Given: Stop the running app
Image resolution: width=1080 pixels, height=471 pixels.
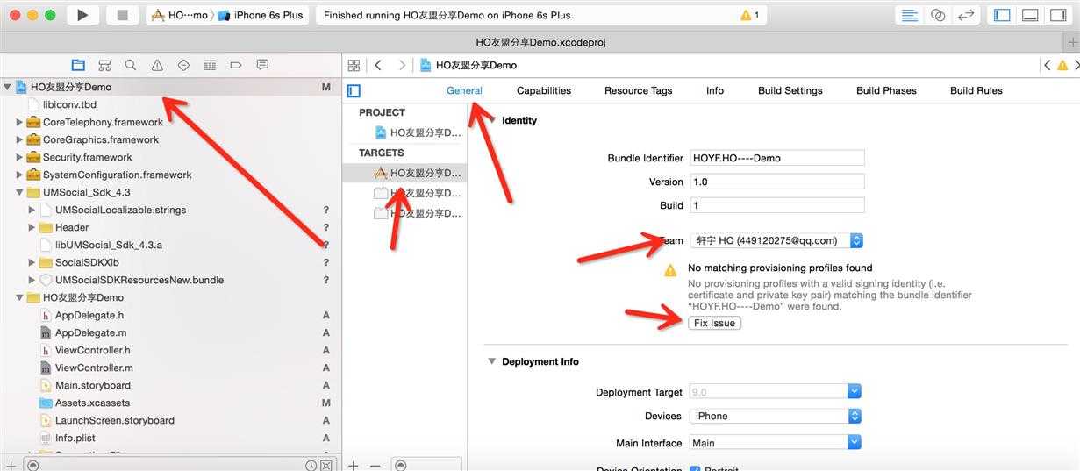Looking at the screenshot, I should 123,15.
